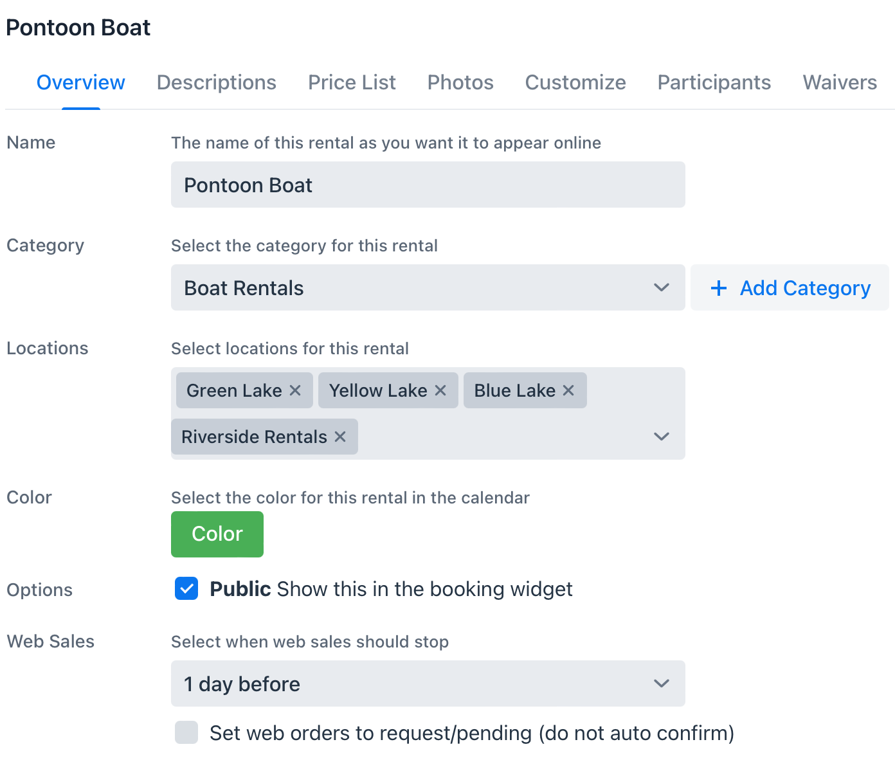Select the Participants tab
The width and height of the screenshot is (895, 769).
(714, 82)
